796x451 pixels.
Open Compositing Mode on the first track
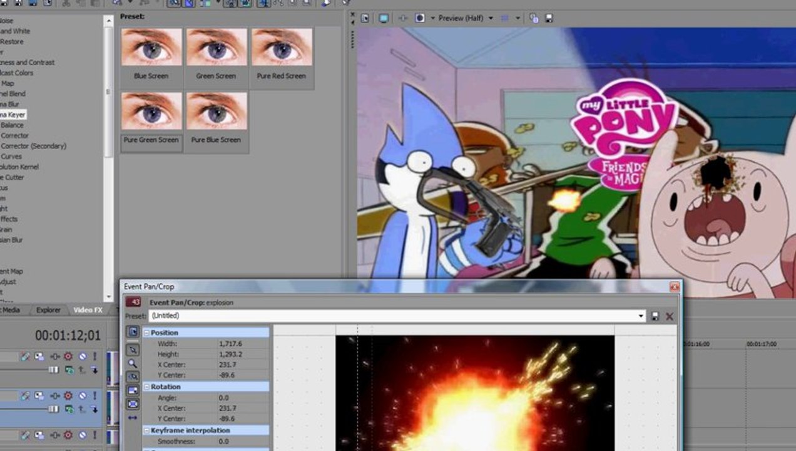pyautogui.click(x=70, y=370)
